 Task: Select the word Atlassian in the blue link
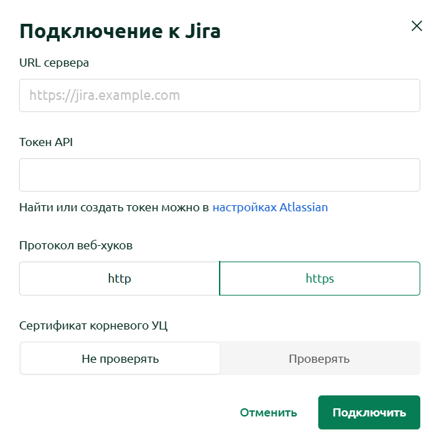pos(304,207)
